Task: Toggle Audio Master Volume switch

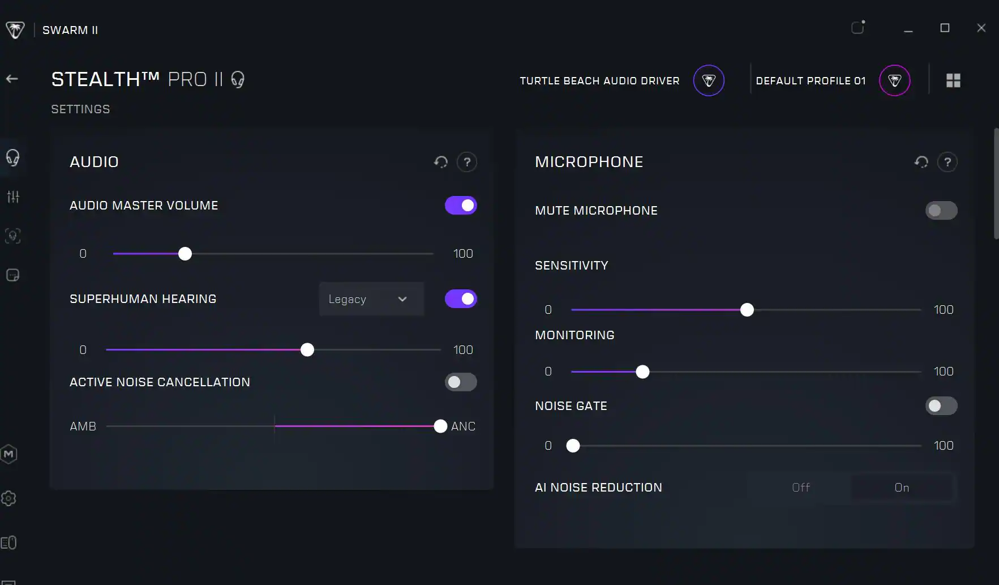Action: click(461, 206)
